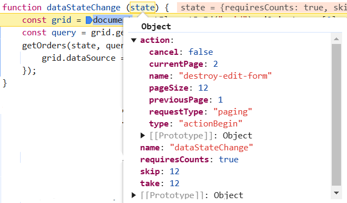This screenshot has width=347, height=203.
Task: Select the skip: 12 property
Action: (160, 172)
